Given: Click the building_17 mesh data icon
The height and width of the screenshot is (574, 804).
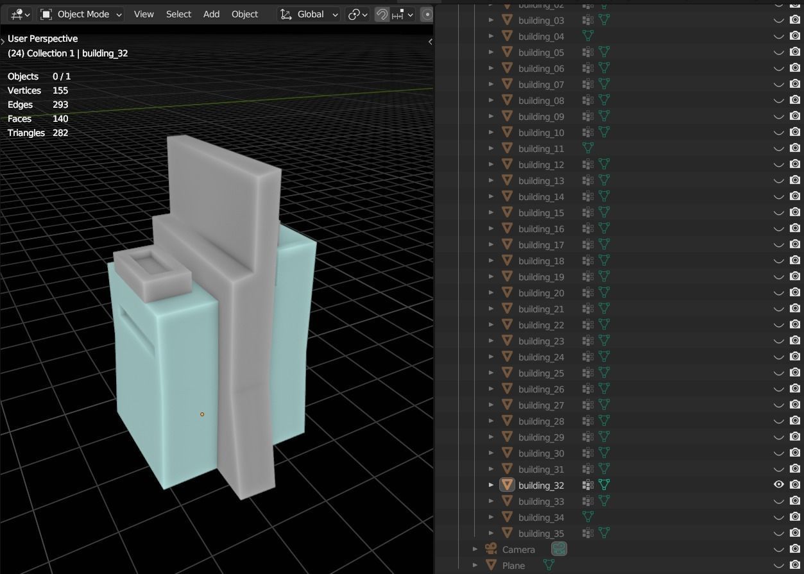Looking at the screenshot, I should tap(604, 244).
